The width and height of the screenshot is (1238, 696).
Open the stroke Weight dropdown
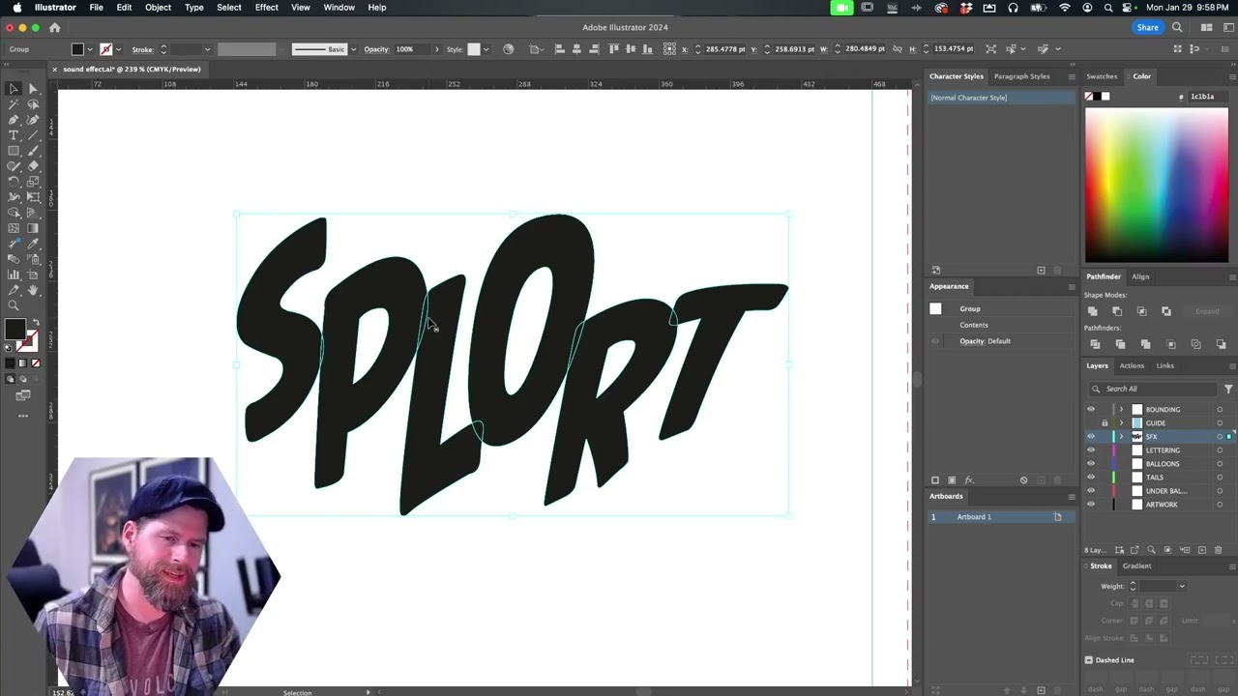pyautogui.click(x=1181, y=586)
